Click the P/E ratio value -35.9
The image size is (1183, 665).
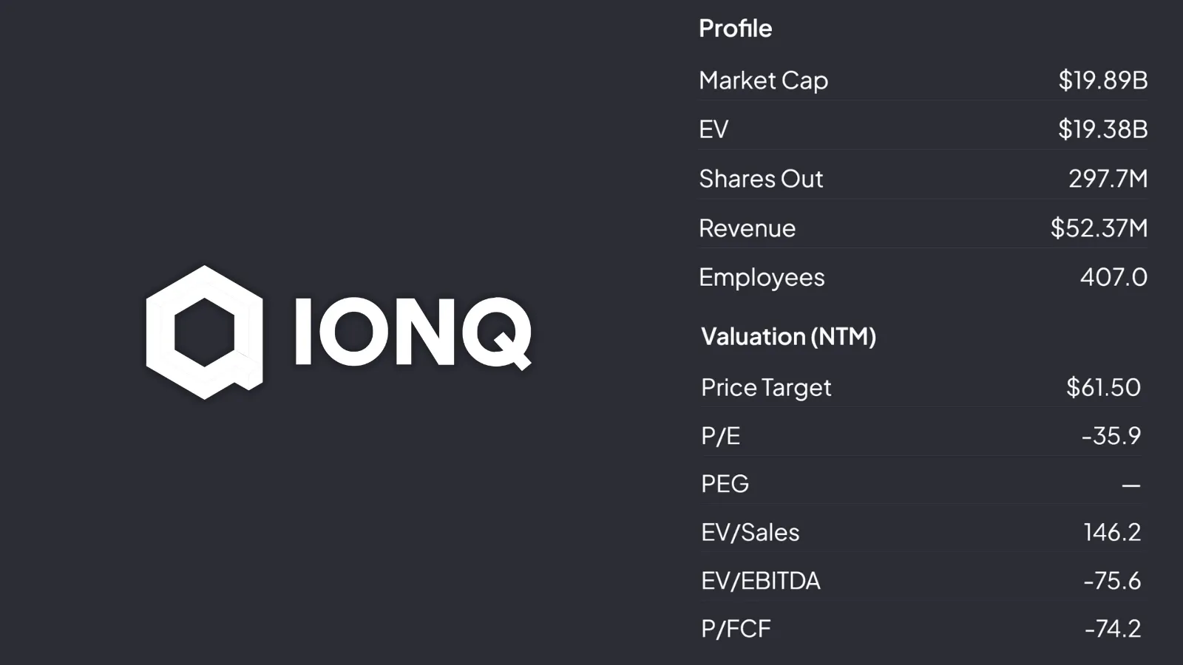pyautogui.click(x=1111, y=436)
